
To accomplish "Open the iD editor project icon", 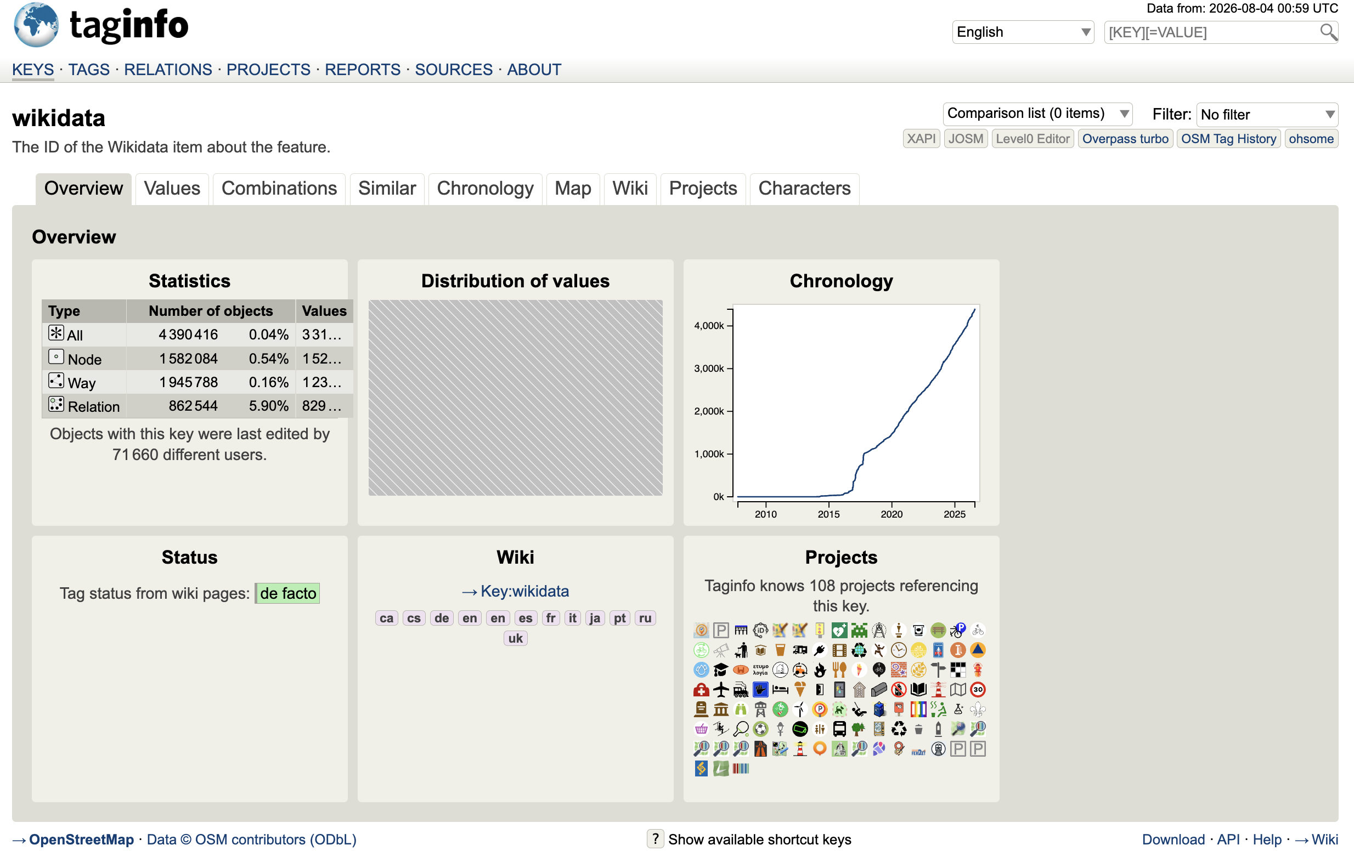I will coord(760,630).
